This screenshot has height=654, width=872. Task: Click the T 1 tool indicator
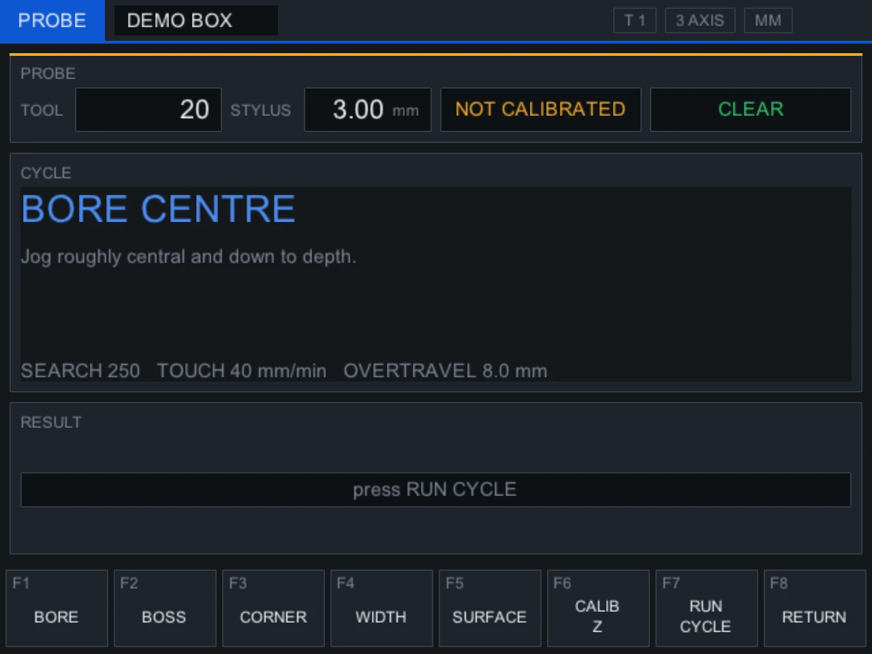click(634, 20)
